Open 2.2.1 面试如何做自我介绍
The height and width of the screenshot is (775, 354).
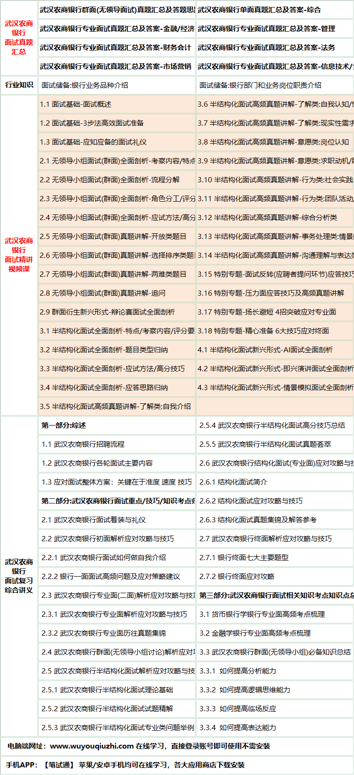(x=104, y=558)
